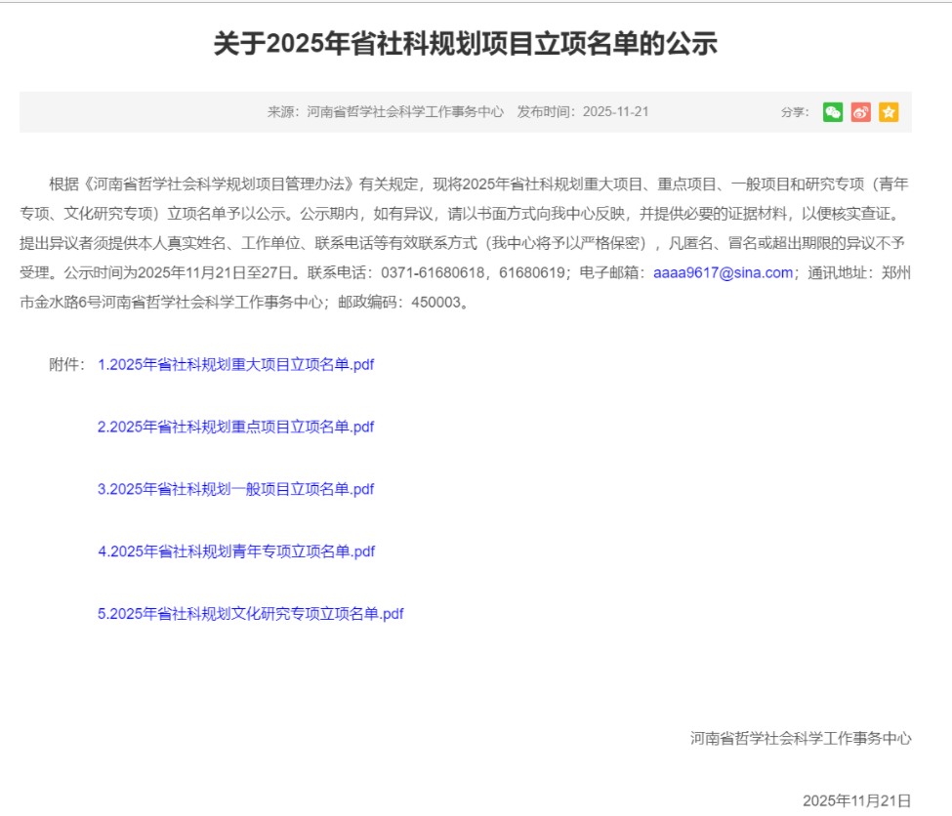Open attachment 2 重点项目立项名单.pdf
This screenshot has width=952, height=816.
tap(235, 427)
